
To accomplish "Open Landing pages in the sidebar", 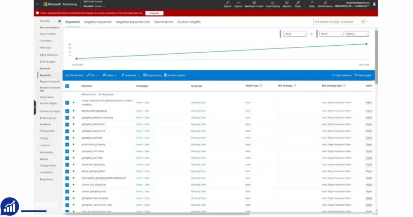I will (48, 62).
